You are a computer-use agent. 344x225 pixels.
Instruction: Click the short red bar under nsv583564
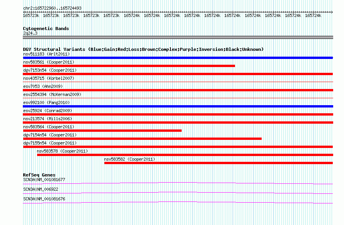tap(102, 131)
